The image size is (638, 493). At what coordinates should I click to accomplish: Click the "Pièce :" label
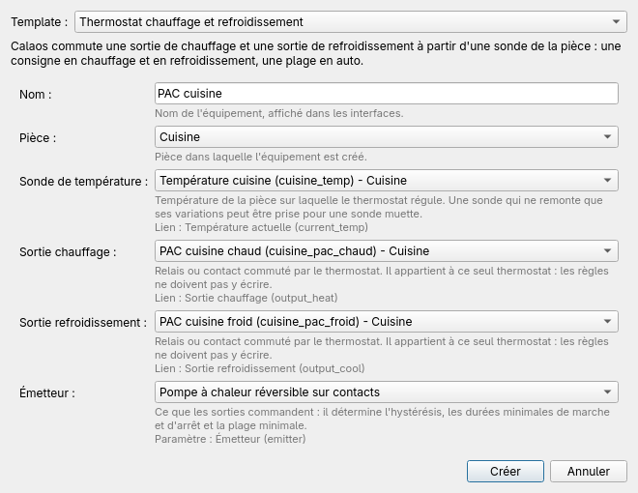coord(38,138)
